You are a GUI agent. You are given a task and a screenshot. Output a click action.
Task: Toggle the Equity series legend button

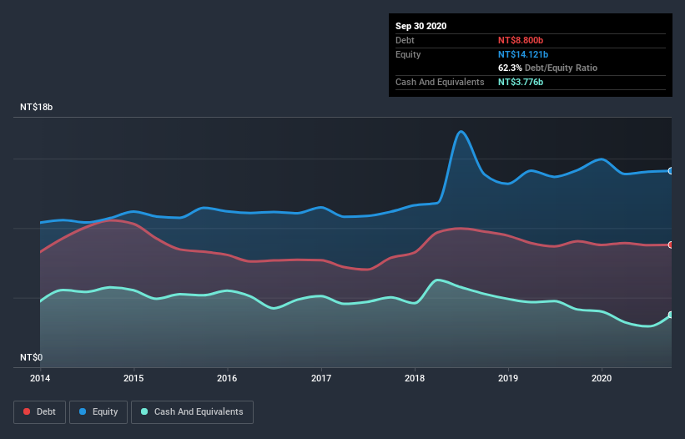(x=98, y=412)
